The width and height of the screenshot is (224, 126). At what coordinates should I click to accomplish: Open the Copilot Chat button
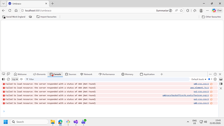tap(217, 11)
